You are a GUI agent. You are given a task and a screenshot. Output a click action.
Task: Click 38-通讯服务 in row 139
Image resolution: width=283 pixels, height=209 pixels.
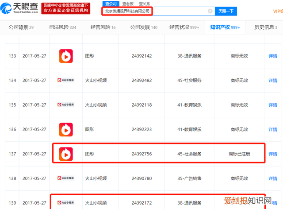click(x=189, y=203)
